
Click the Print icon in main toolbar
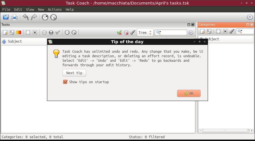point(14,17)
